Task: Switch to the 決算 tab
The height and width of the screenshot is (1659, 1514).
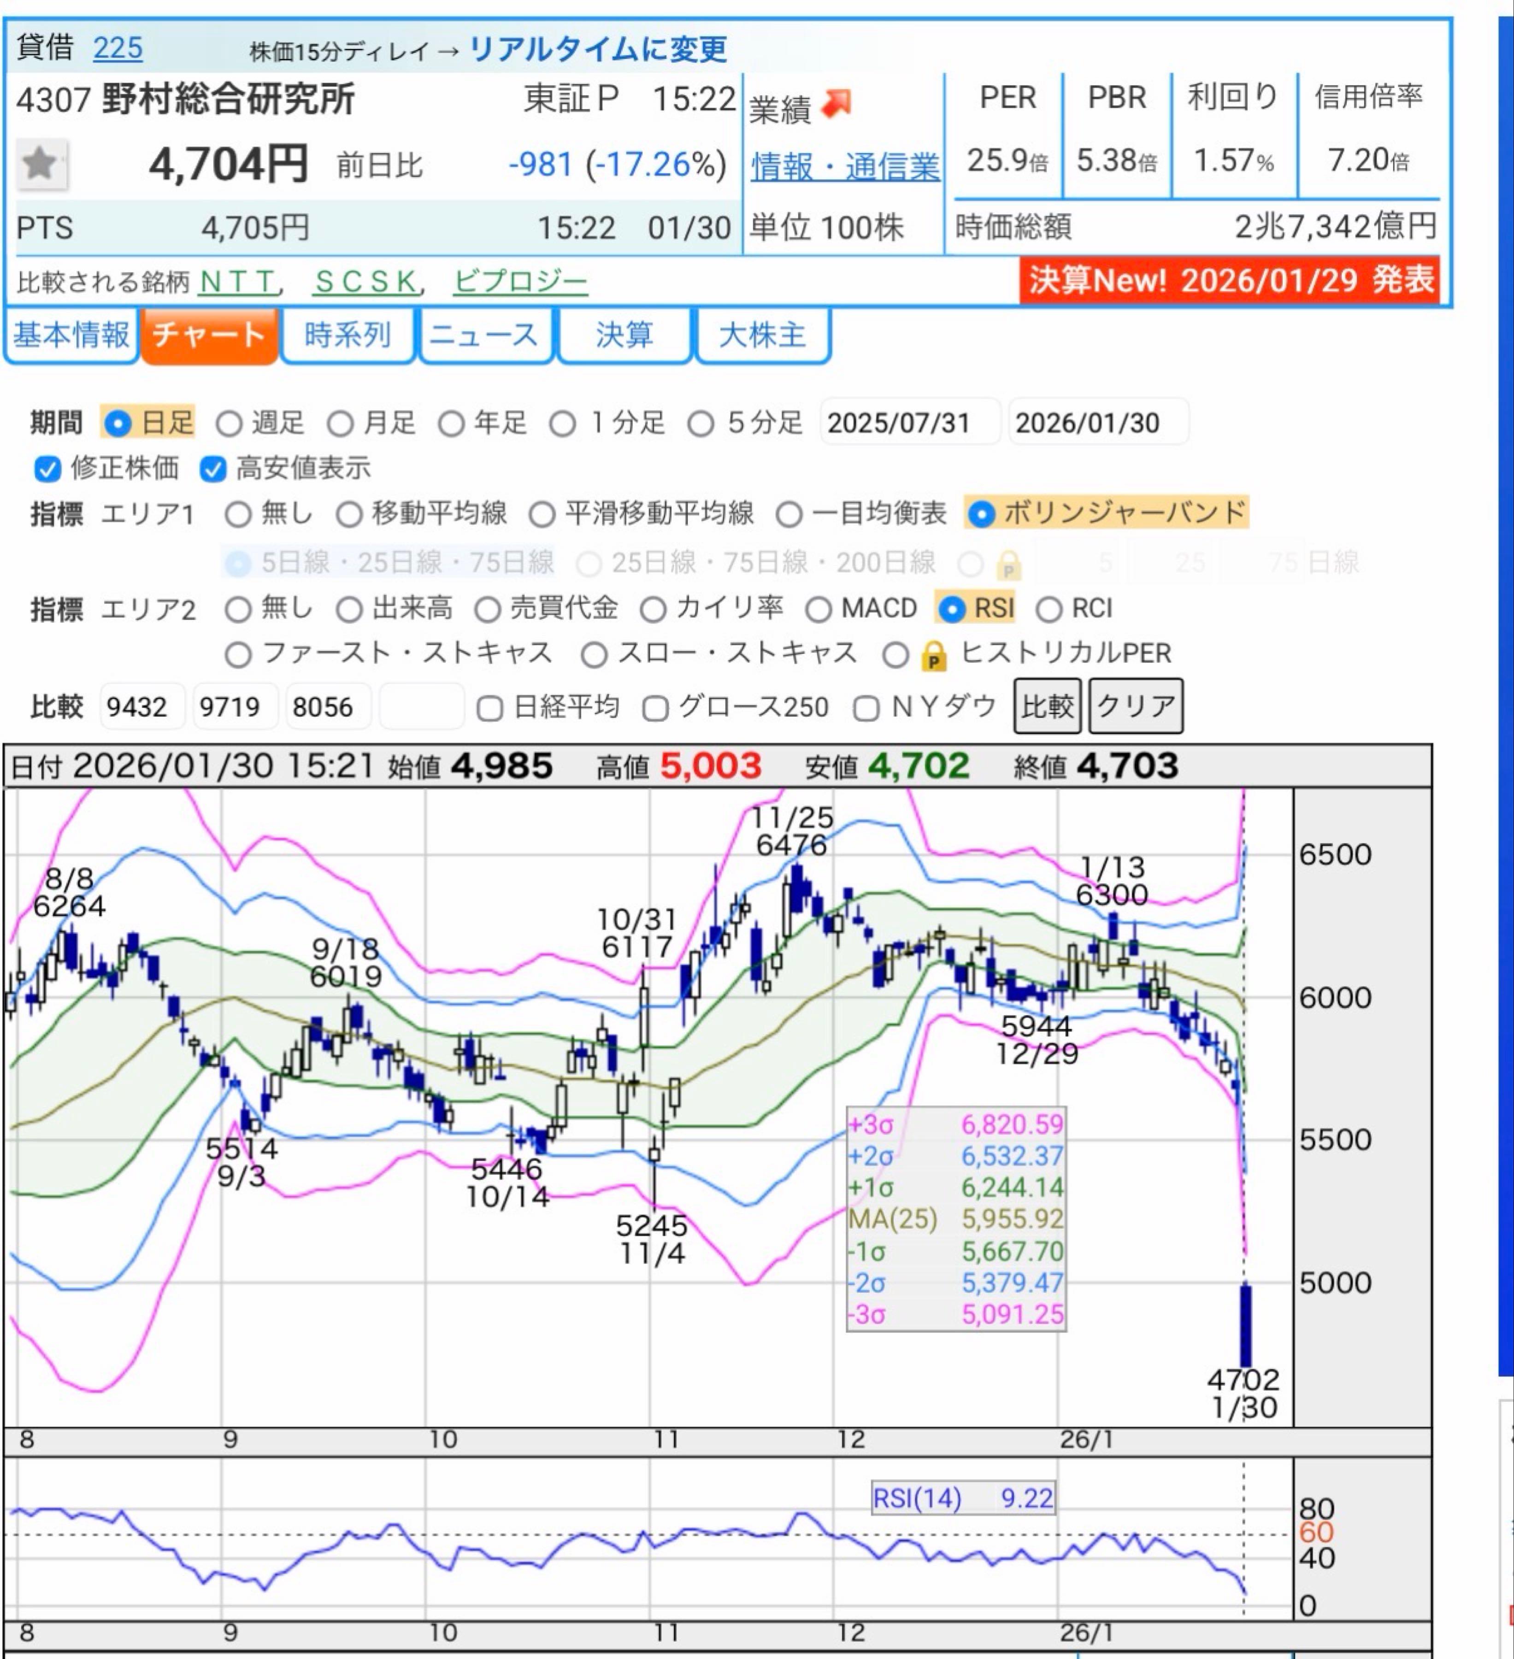Action: point(624,335)
